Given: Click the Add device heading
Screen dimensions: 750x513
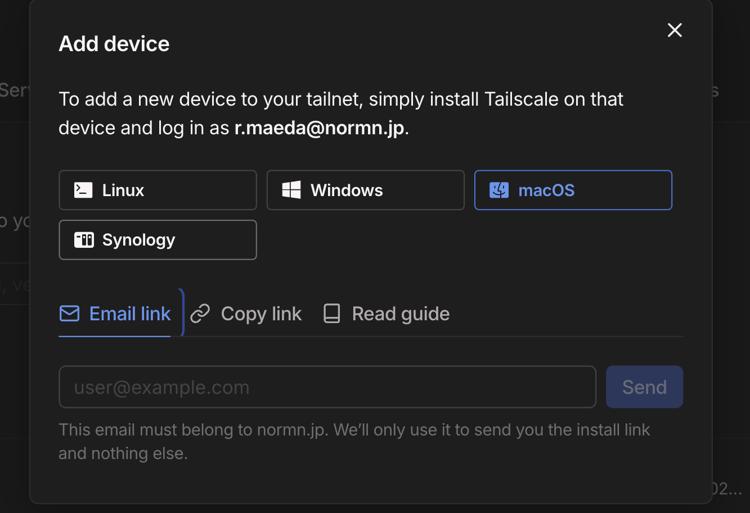Looking at the screenshot, I should 114,44.
